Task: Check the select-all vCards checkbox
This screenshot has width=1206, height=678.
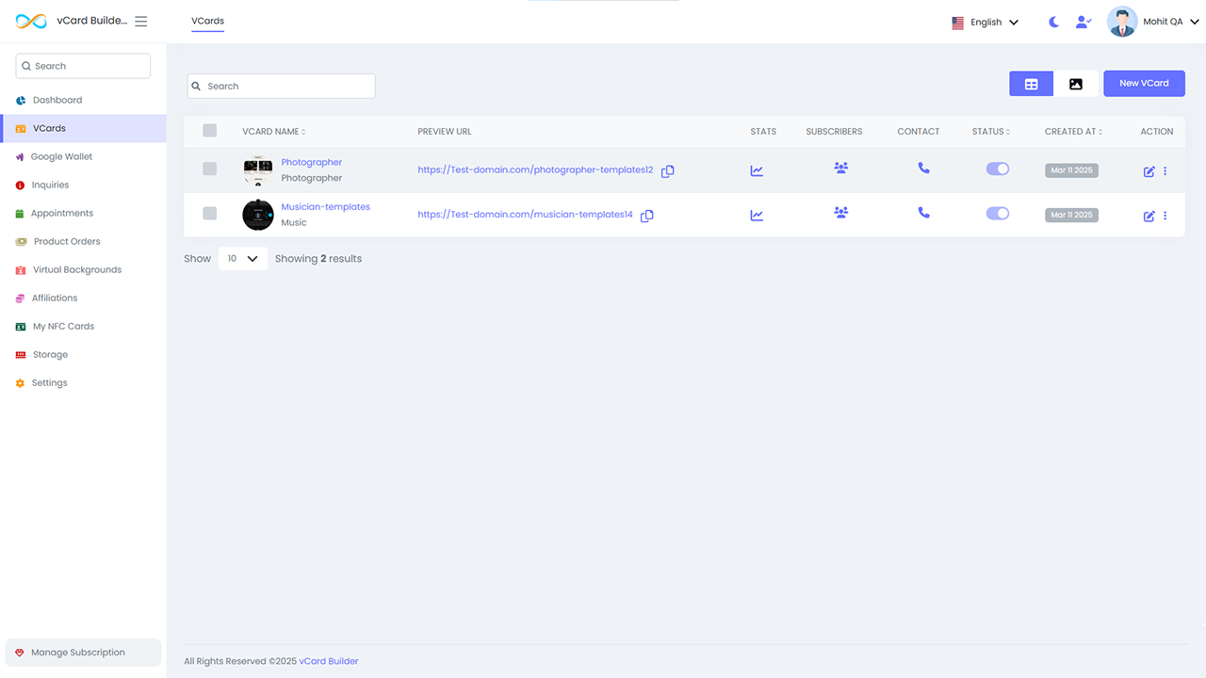Action: (209, 131)
